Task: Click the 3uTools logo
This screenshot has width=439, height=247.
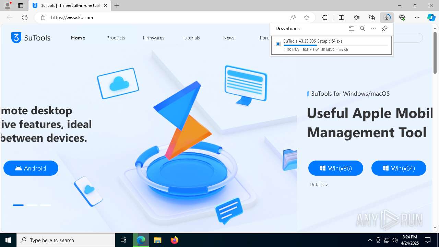Action: click(31, 38)
